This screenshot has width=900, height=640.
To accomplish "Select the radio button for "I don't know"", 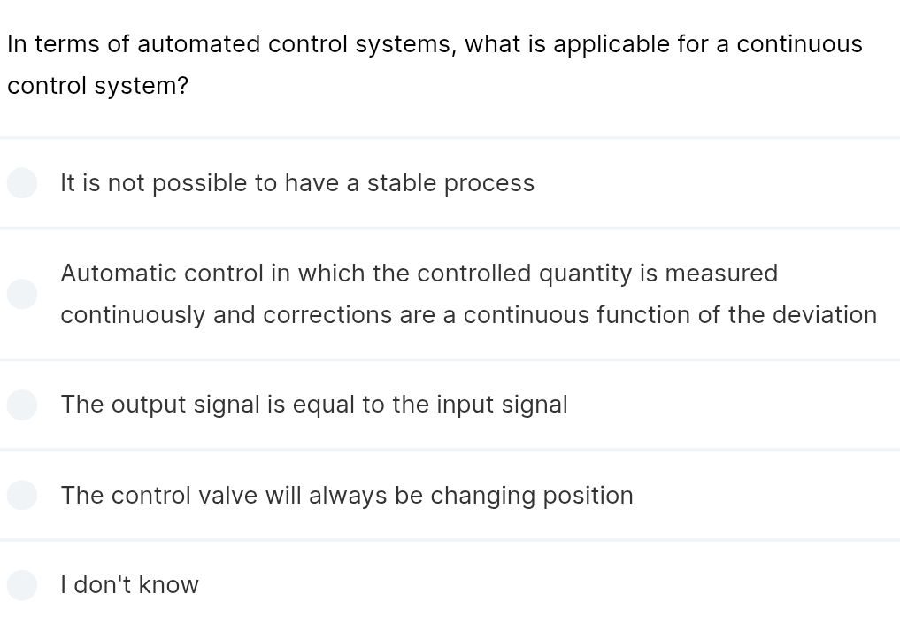I will tap(22, 585).
